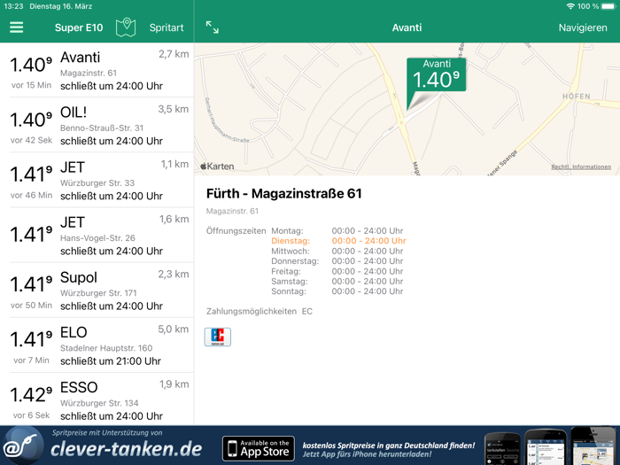
Task: Open the map view icon
Action: pos(126,27)
